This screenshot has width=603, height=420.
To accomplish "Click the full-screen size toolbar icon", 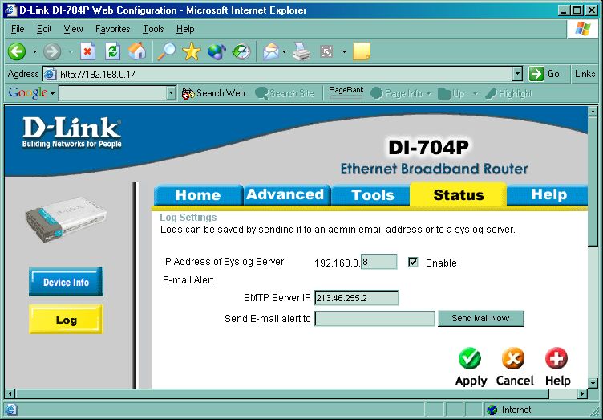I will 326,51.
